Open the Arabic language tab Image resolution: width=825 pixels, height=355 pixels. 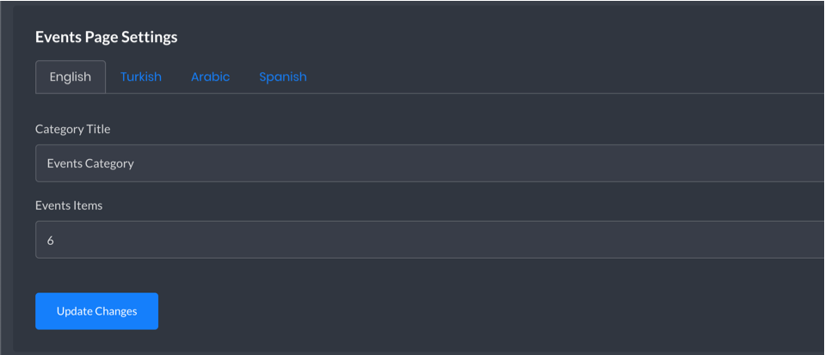(211, 77)
